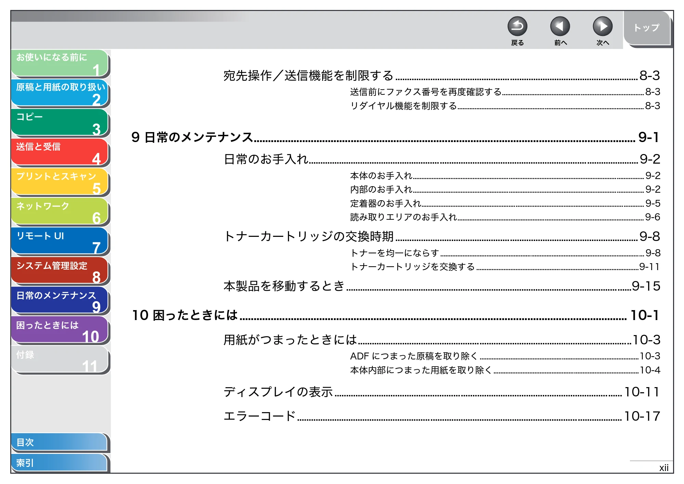Click the 次へ (next page) arrow icon
684x484 pixels.
tap(602, 26)
